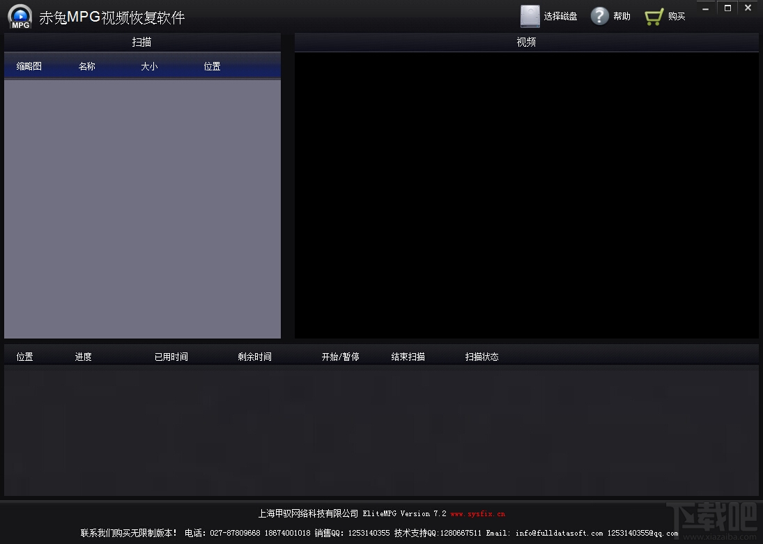The height and width of the screenshot is (544, 763).
Task: Click the MPG app logo icon
Action: point(20,17)
